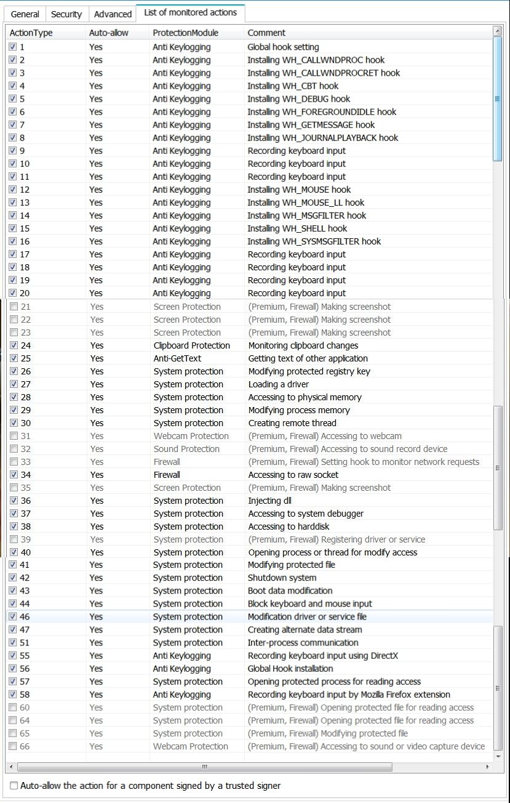
Task: Uncheck action 1 Global hook setting
Action: coord(12,47)
